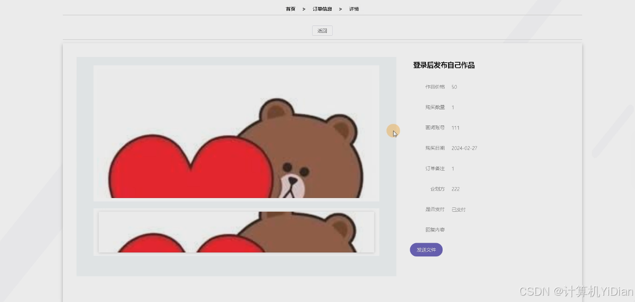Select the 详情 breadcrumb item
This screenshot has height=302, width=635.
tap(354, 9)
